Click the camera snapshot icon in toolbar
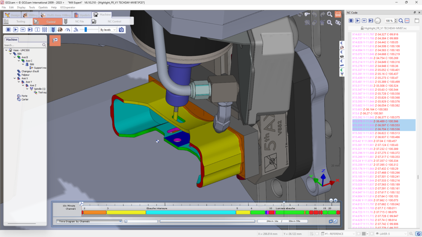The width and height of the screenshot is (422, 237). pos(122,29)
